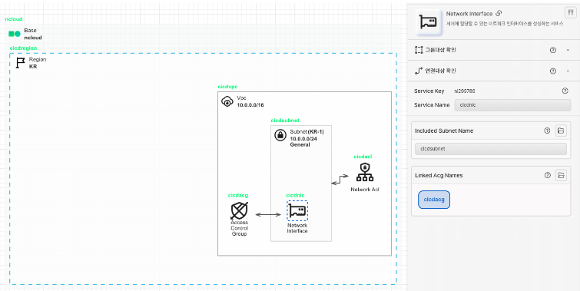Click the green cicdnic label on canvas

point(295,195)
